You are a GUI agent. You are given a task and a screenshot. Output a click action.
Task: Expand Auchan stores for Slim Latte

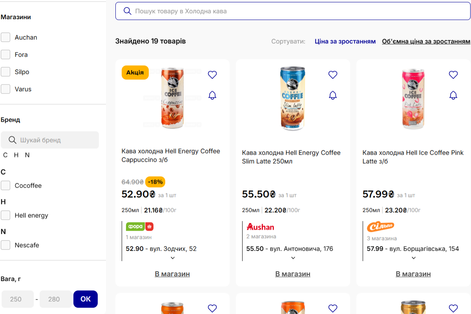(x=293, y=258)
